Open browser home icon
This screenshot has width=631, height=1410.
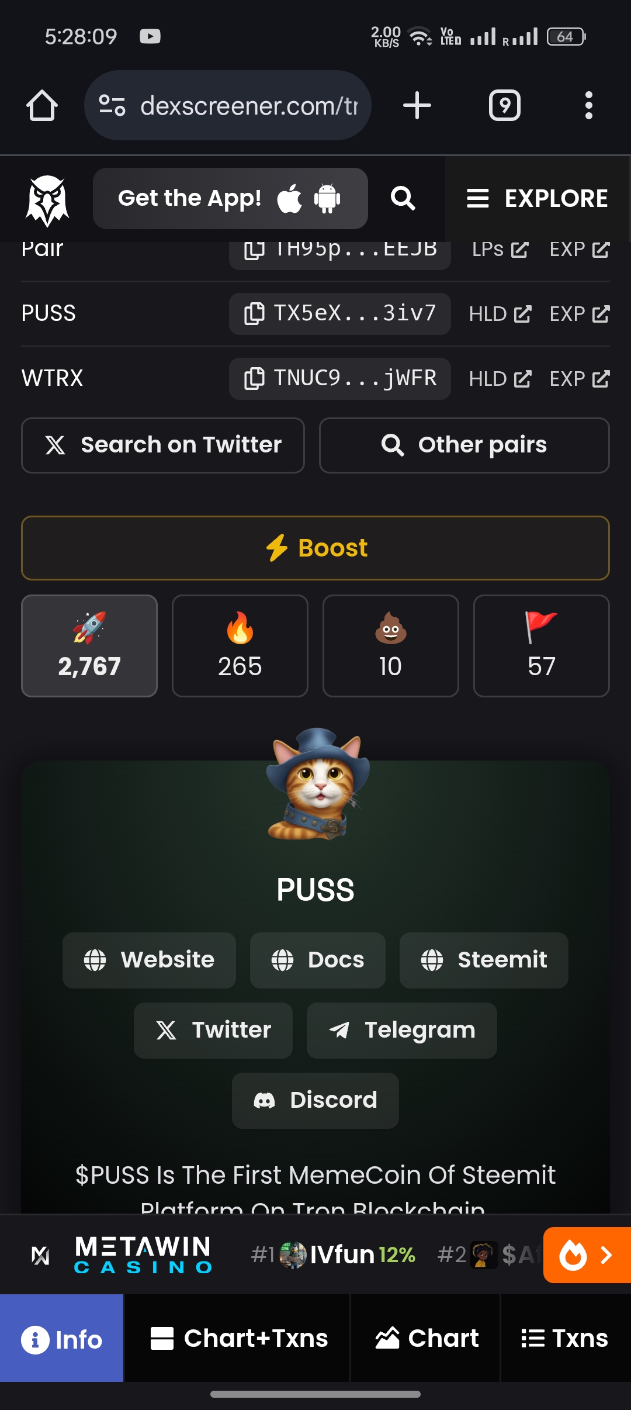[42, 106]
